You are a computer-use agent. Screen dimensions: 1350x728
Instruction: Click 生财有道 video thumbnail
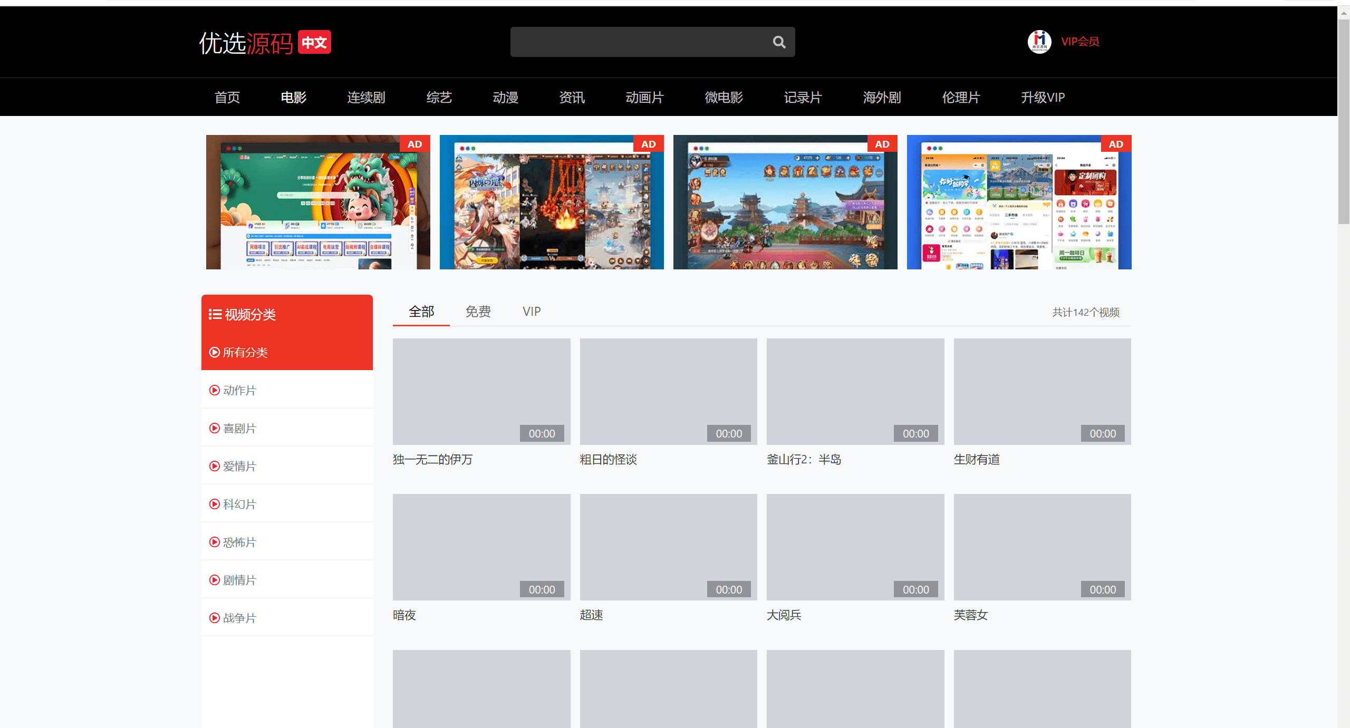[x=1042, y=391]
